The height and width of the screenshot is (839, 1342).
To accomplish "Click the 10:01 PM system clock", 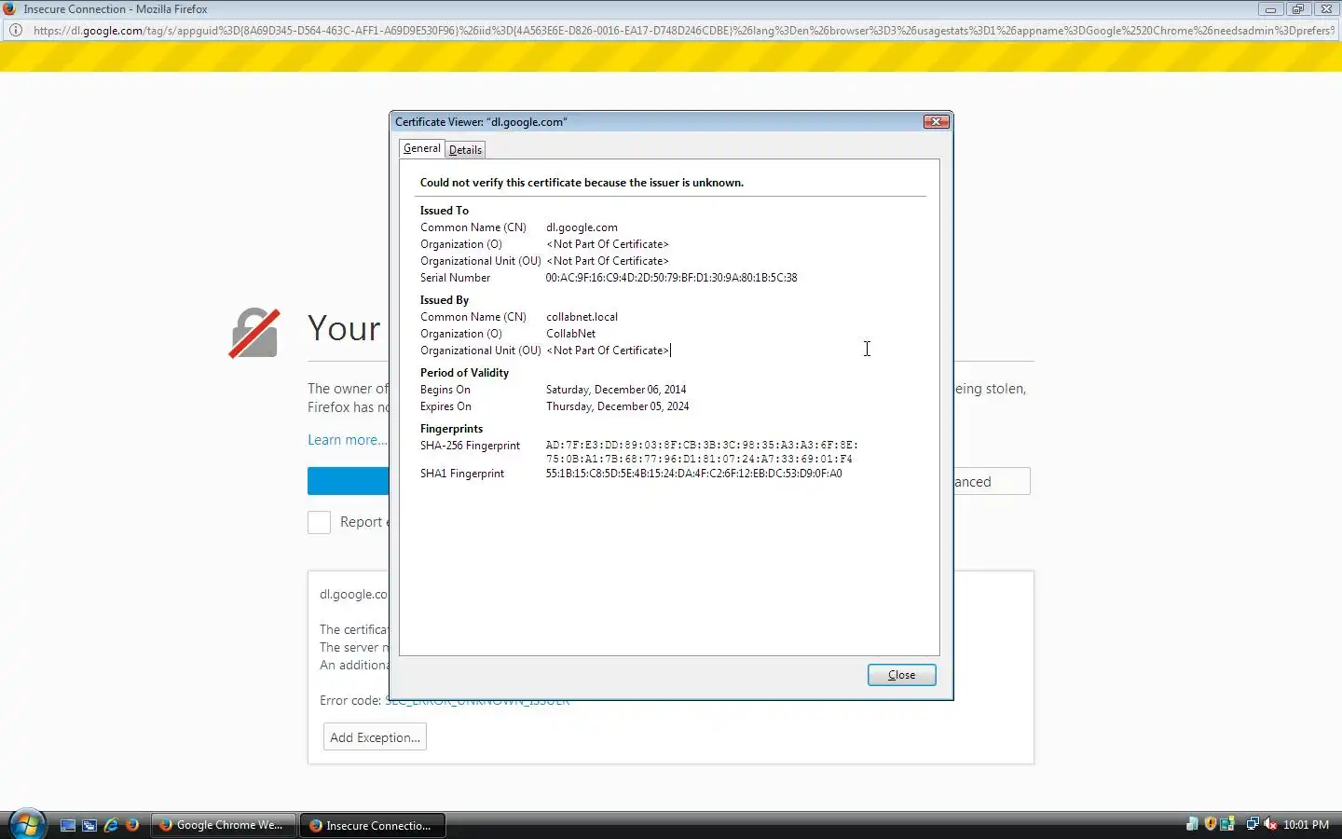I will (1306, 825).
